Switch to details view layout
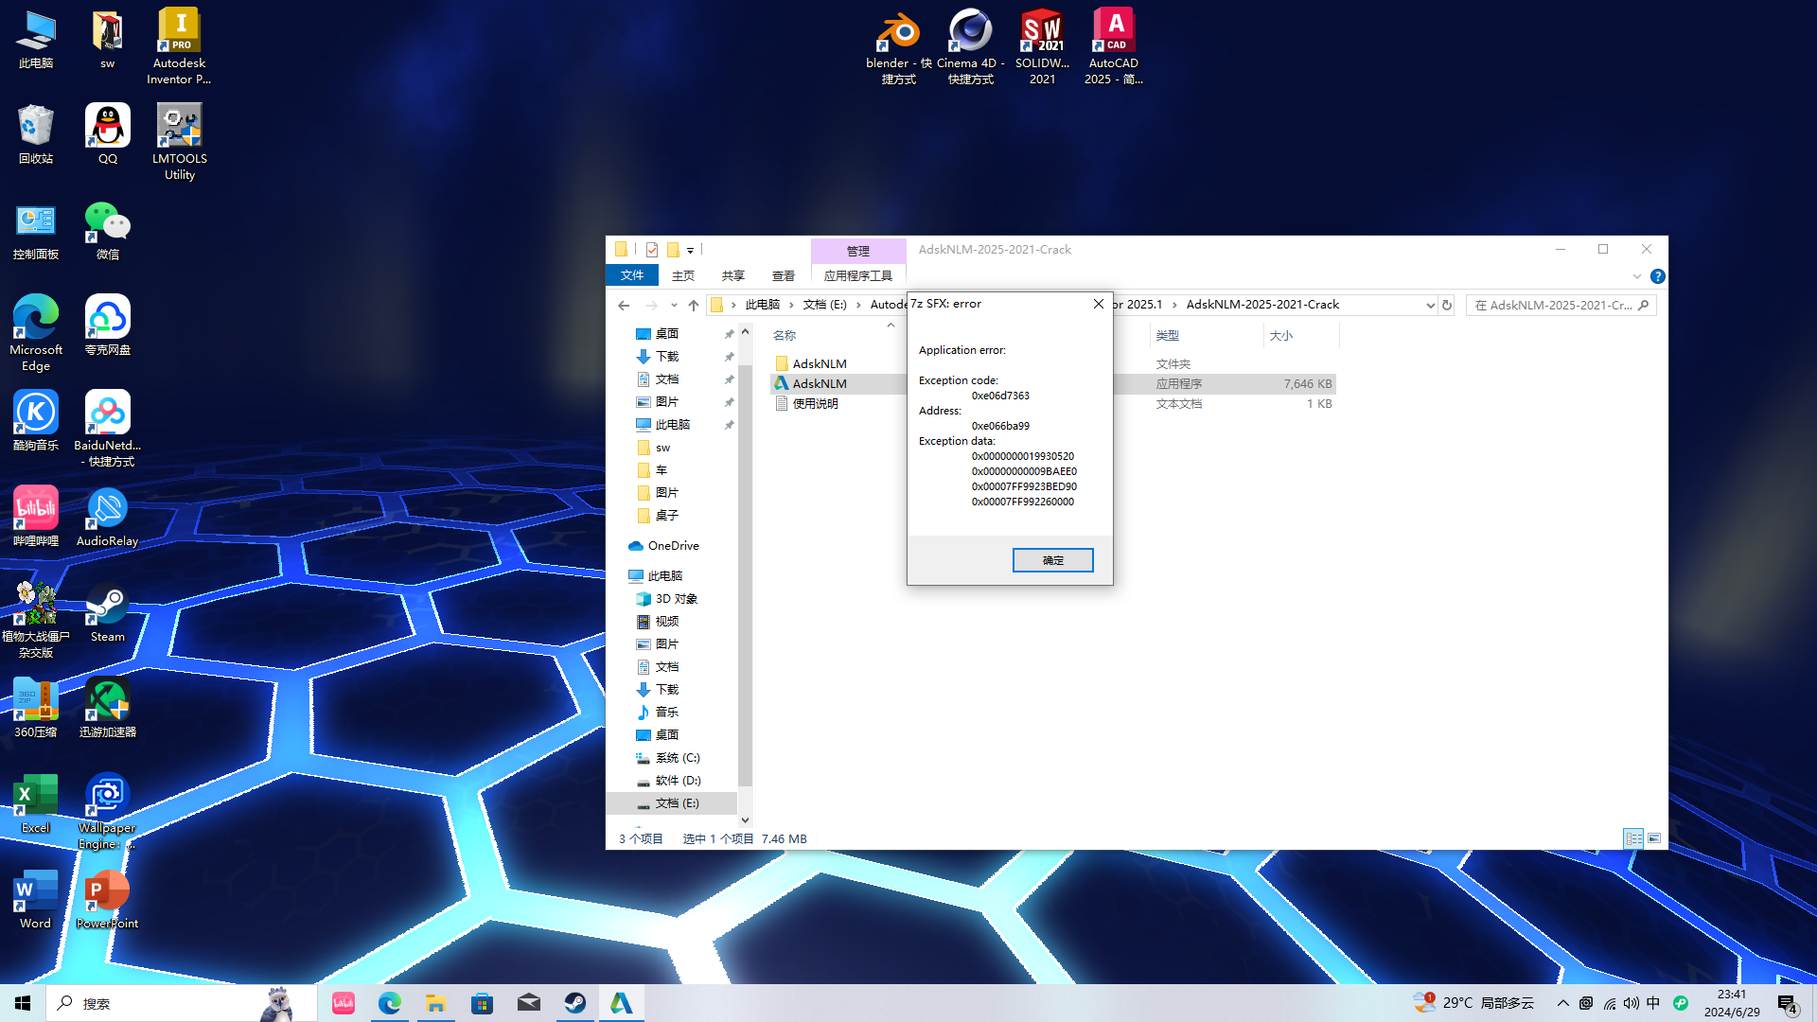This screenshot has height=1022, width=1817. [x=1633, y=838]
